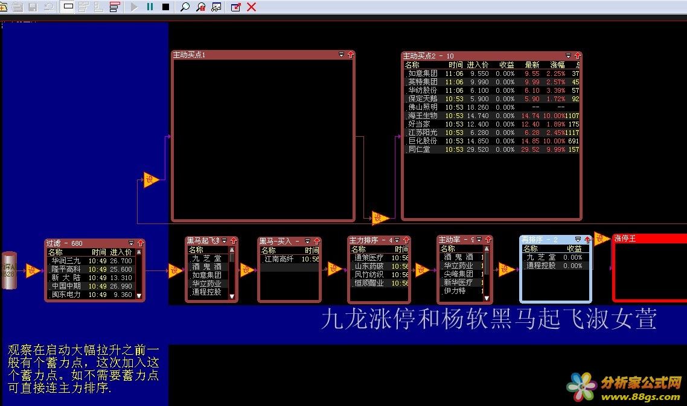The image size is (687, 406).
Task: Click red up-arrow on 再排序 panel
Action: pos(587,240)
